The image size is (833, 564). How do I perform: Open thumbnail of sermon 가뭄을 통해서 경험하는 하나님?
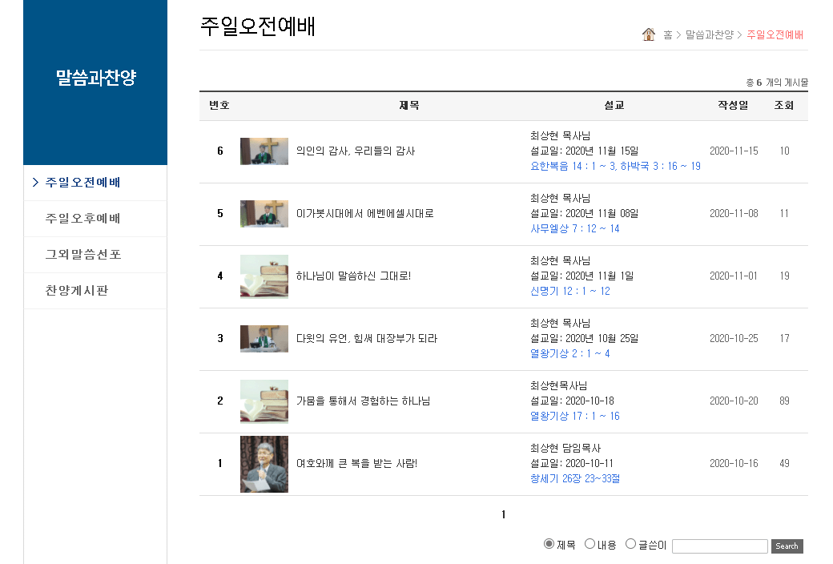pyautogui.click(x=264, y=401)
